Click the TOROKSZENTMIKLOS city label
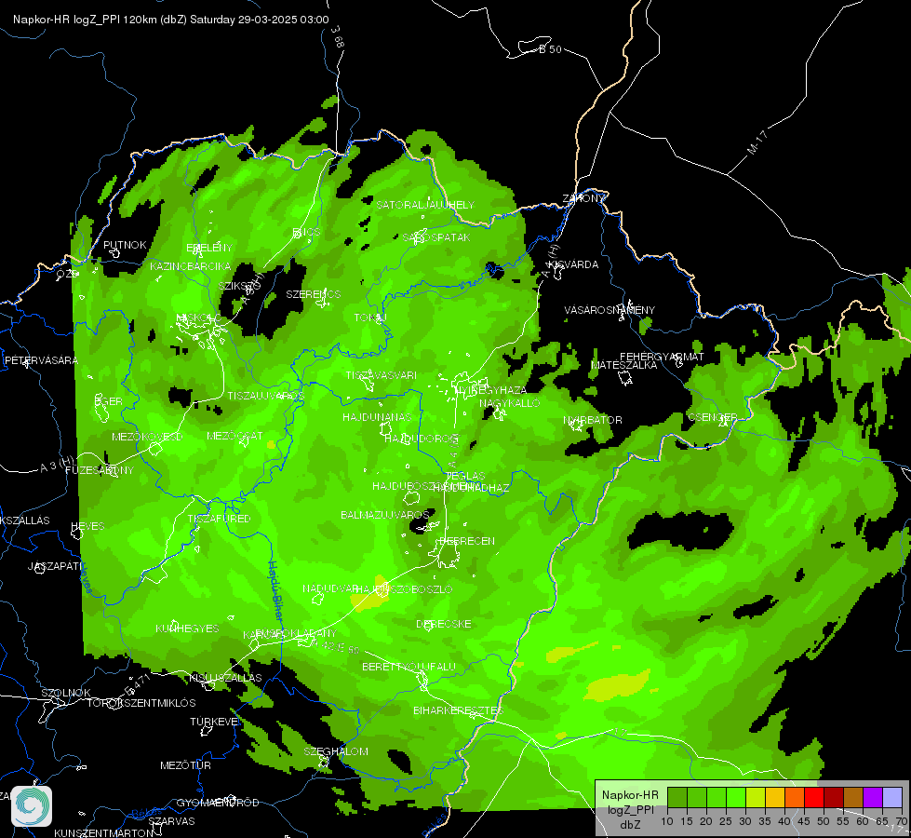The image size is (911, 838). [x=141, y=703]
